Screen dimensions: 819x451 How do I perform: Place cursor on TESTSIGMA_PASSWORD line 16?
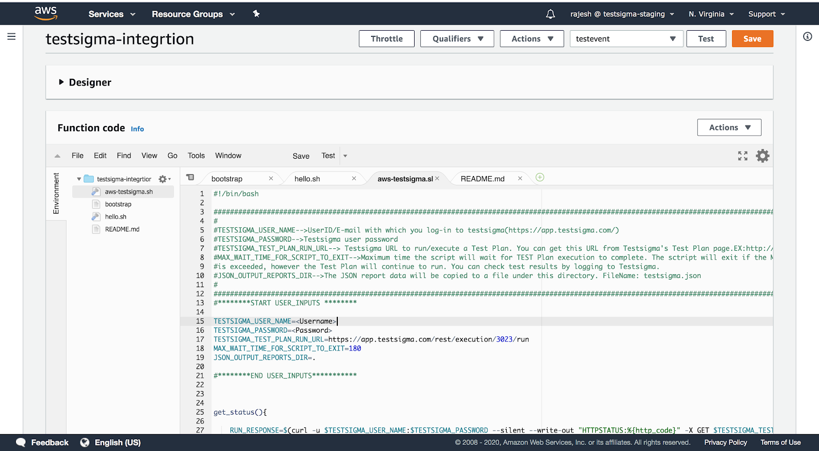(x=273, y=330)
